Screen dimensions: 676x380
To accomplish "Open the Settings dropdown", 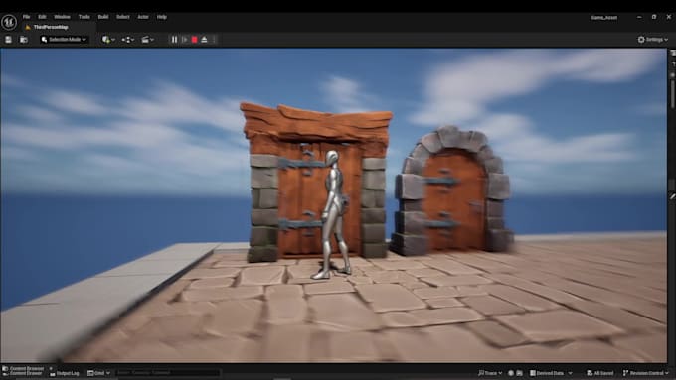I will coord(653,40).
